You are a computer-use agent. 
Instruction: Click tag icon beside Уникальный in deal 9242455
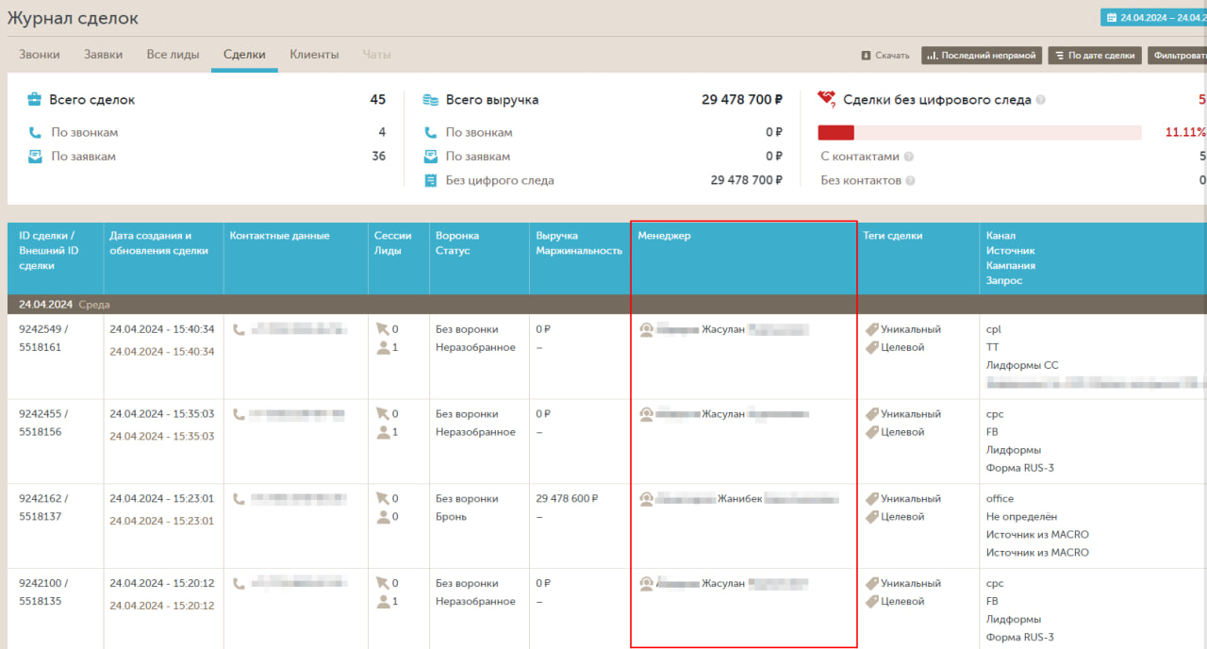tap(871, 414)
